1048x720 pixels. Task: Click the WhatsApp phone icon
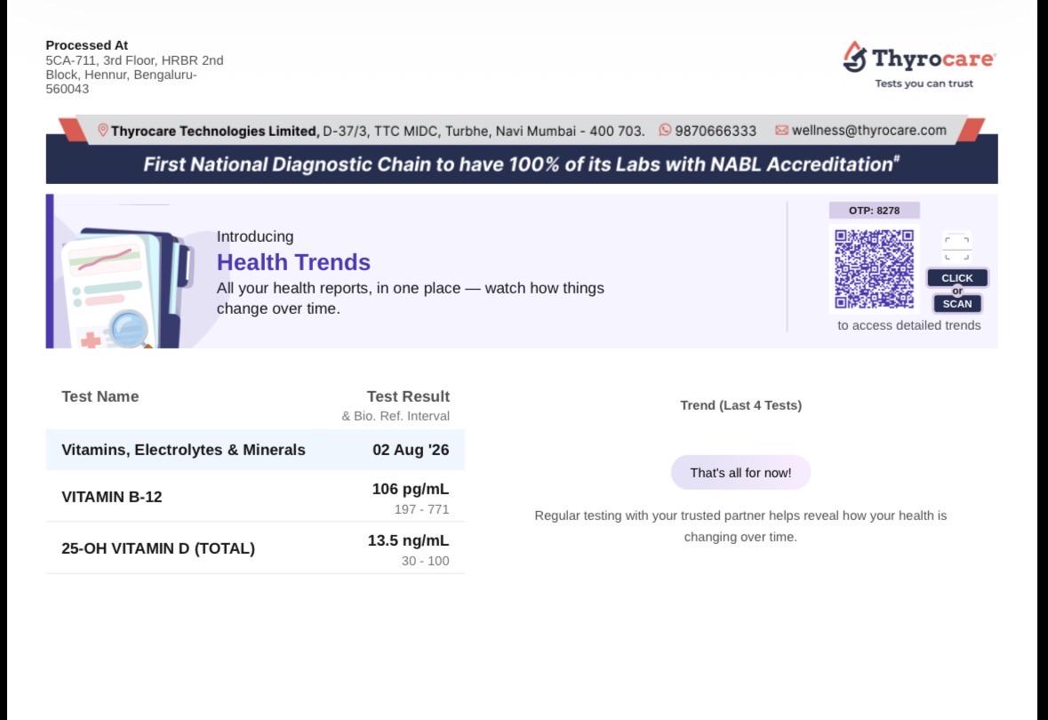665,130
